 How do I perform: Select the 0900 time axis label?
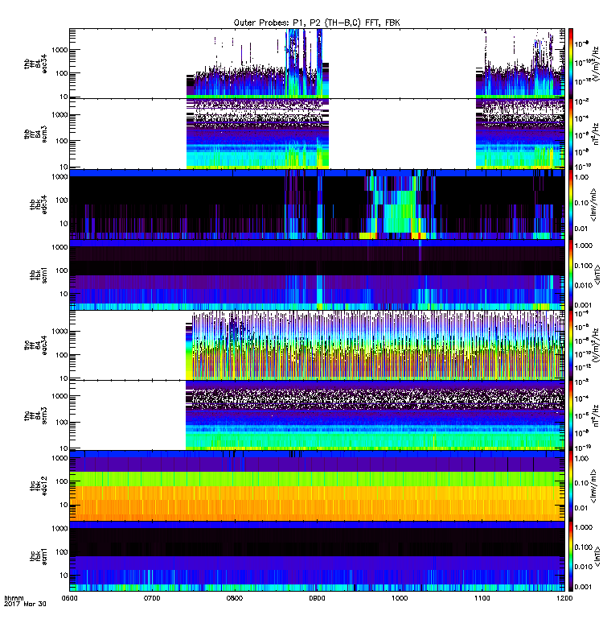(x=317, y=598)
